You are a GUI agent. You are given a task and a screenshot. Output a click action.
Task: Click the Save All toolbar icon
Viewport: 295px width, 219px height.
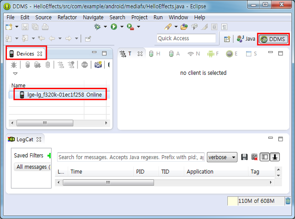tap(35, 27)
